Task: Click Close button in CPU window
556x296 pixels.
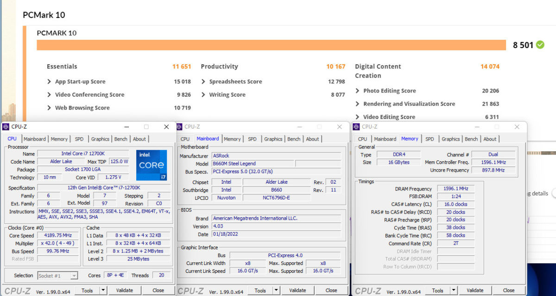Action: [158, 290]
